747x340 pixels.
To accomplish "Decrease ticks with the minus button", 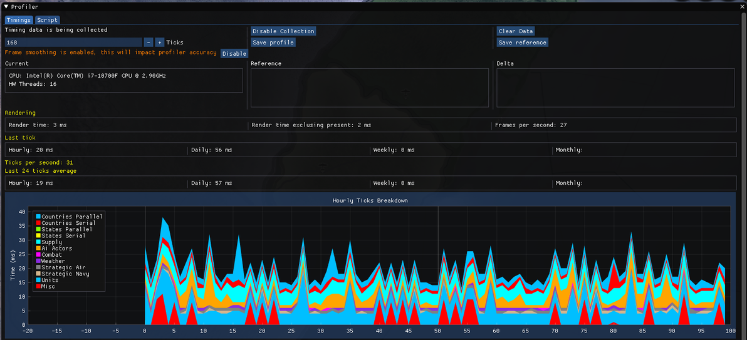I will pyautogui.click(x=148, y=43).
